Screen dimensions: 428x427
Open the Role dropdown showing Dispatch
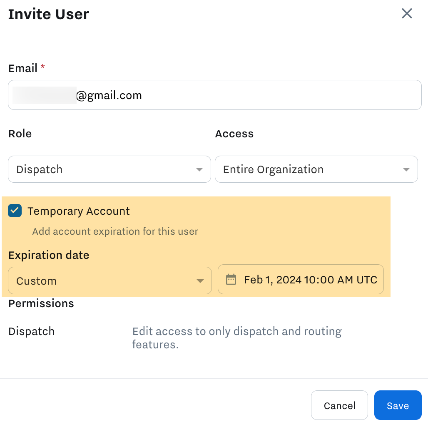(109, 169)
